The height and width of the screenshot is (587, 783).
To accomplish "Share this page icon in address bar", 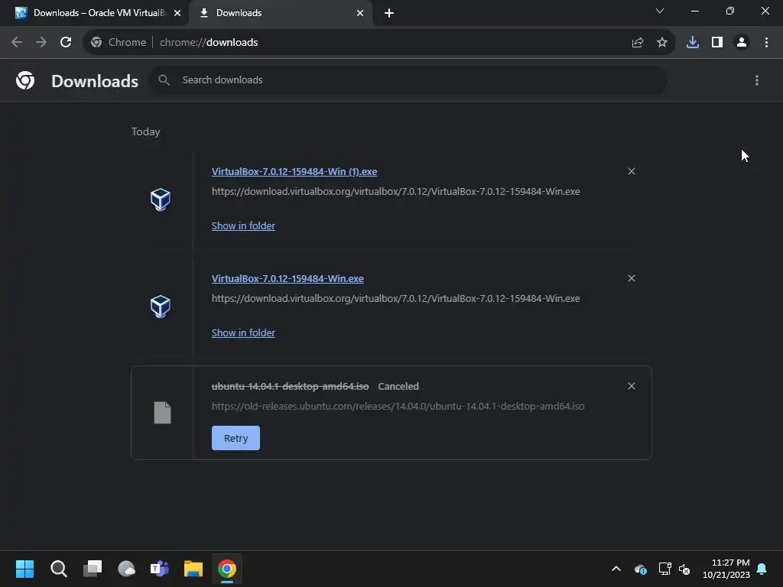I will [x=637, y=43].
